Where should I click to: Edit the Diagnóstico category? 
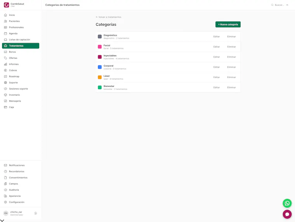(216, 36)
